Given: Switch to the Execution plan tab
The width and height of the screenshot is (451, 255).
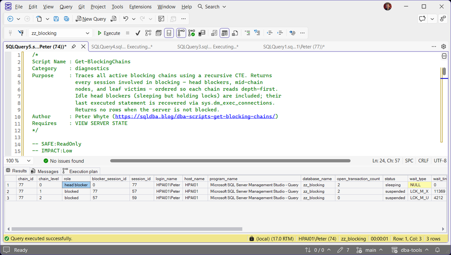Looking at the screenshot, I should pyautogui.click(x=80, y=171).
